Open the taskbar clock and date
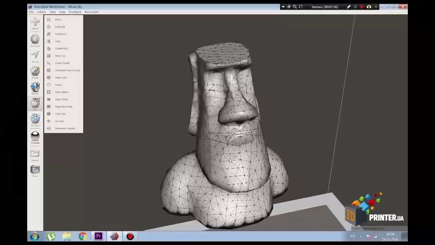 click(390, 236)
